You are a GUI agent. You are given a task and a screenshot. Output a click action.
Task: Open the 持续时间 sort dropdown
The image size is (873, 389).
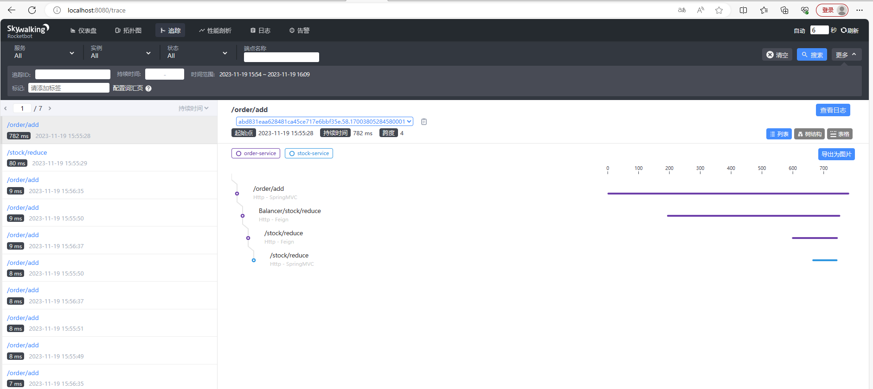coord(193,108)
